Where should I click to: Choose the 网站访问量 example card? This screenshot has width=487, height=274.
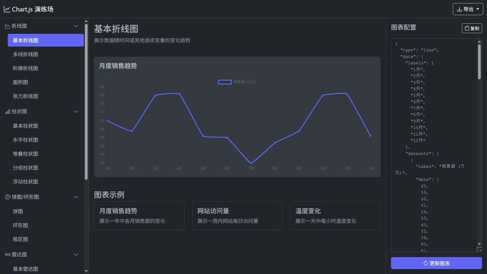(x=237, y=215)
